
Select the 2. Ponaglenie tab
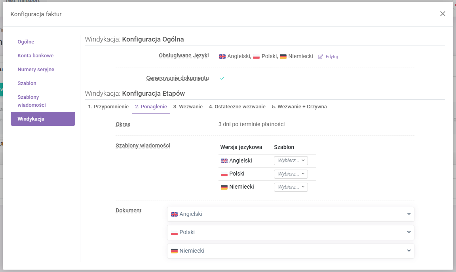(151, 107)
